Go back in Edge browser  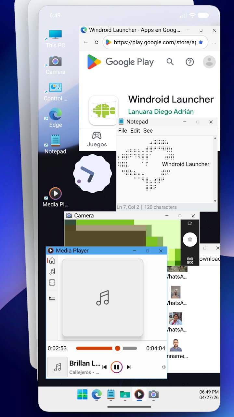pyautogui.click(x=85, y=42)
